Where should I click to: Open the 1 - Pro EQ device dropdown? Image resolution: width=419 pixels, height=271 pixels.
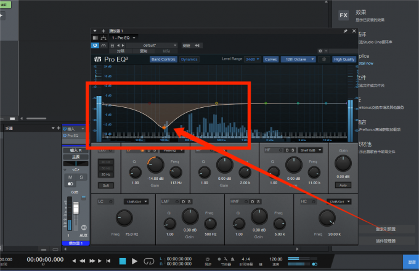click(x=124, y=38)
